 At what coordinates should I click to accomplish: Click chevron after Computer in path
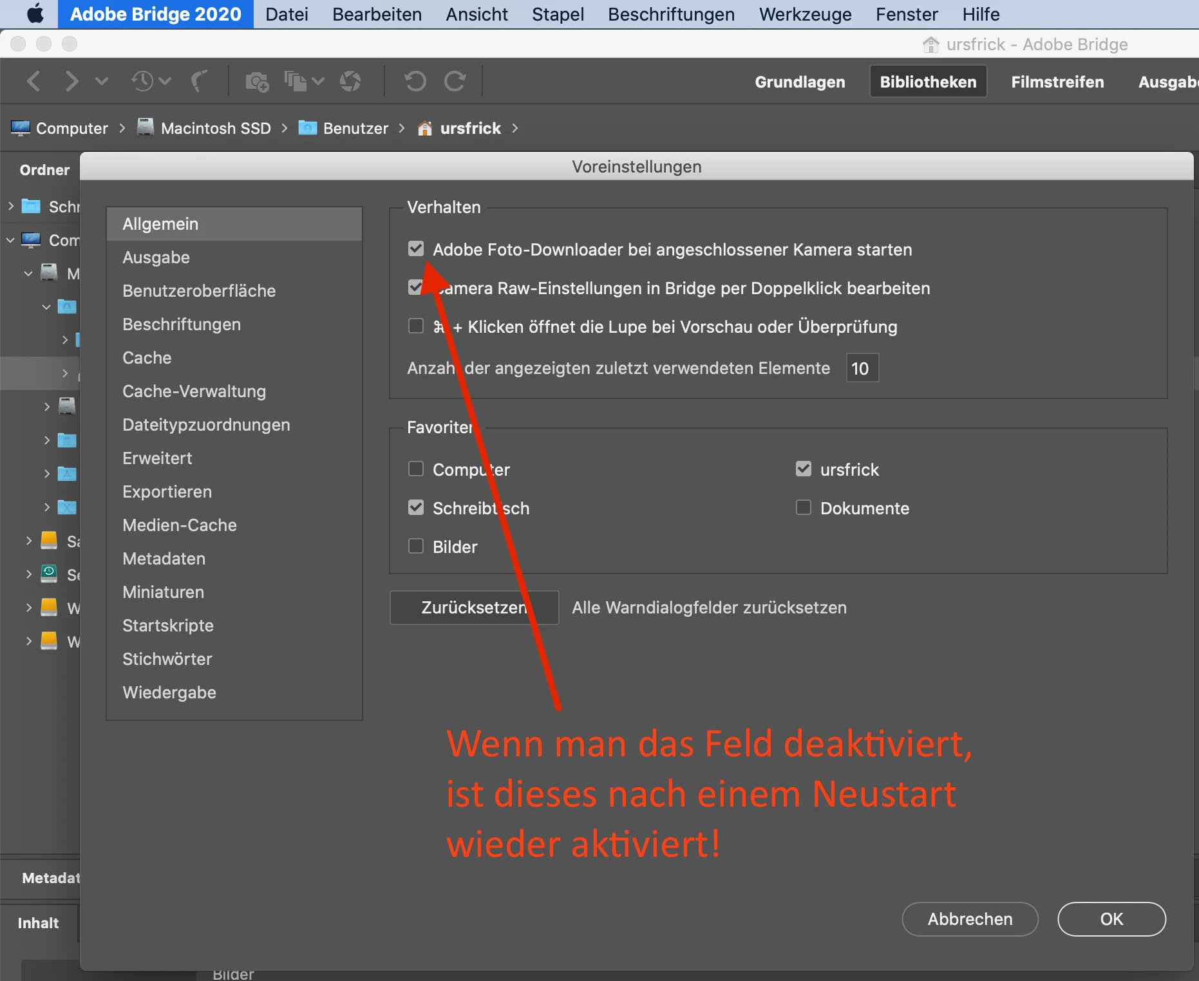122,128
